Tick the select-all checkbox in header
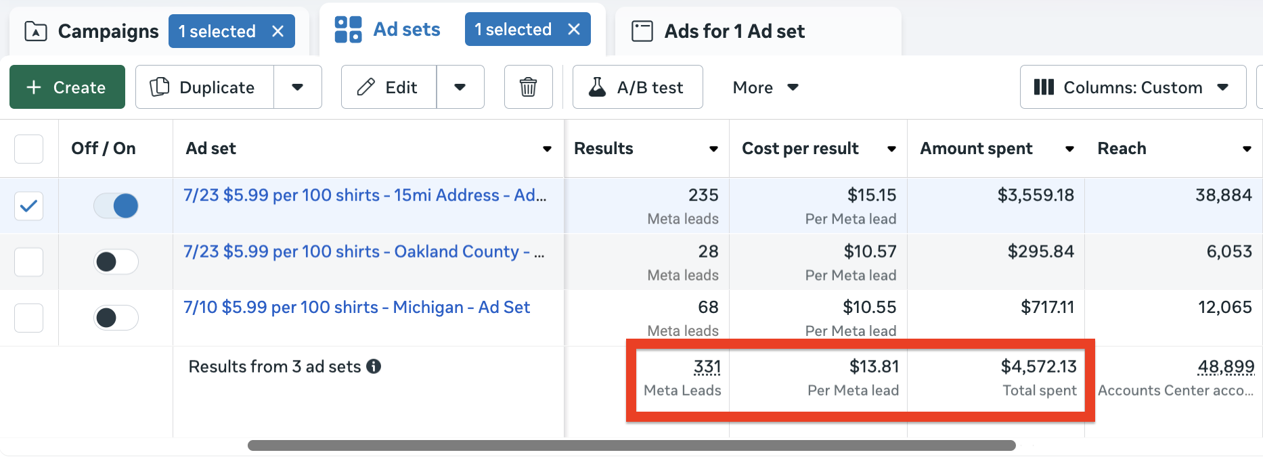The image size is (1263, 461). 28,149
